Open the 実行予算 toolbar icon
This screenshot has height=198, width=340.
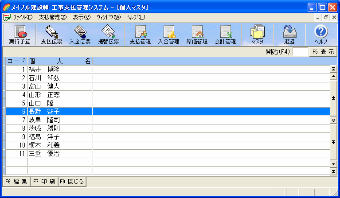coord(20,35)
